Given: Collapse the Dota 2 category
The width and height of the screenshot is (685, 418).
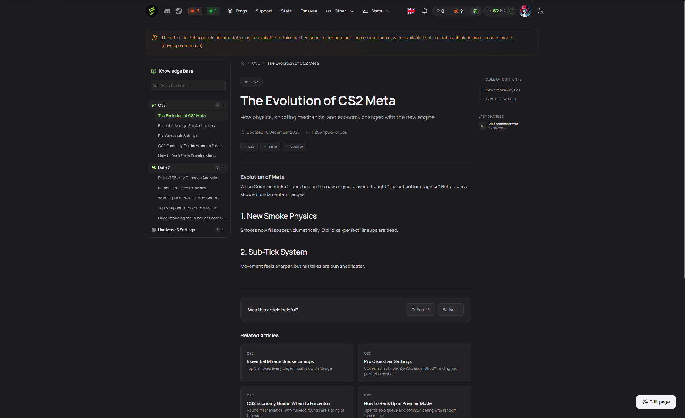Looking at the screenshot, I should tap(223, 167).
